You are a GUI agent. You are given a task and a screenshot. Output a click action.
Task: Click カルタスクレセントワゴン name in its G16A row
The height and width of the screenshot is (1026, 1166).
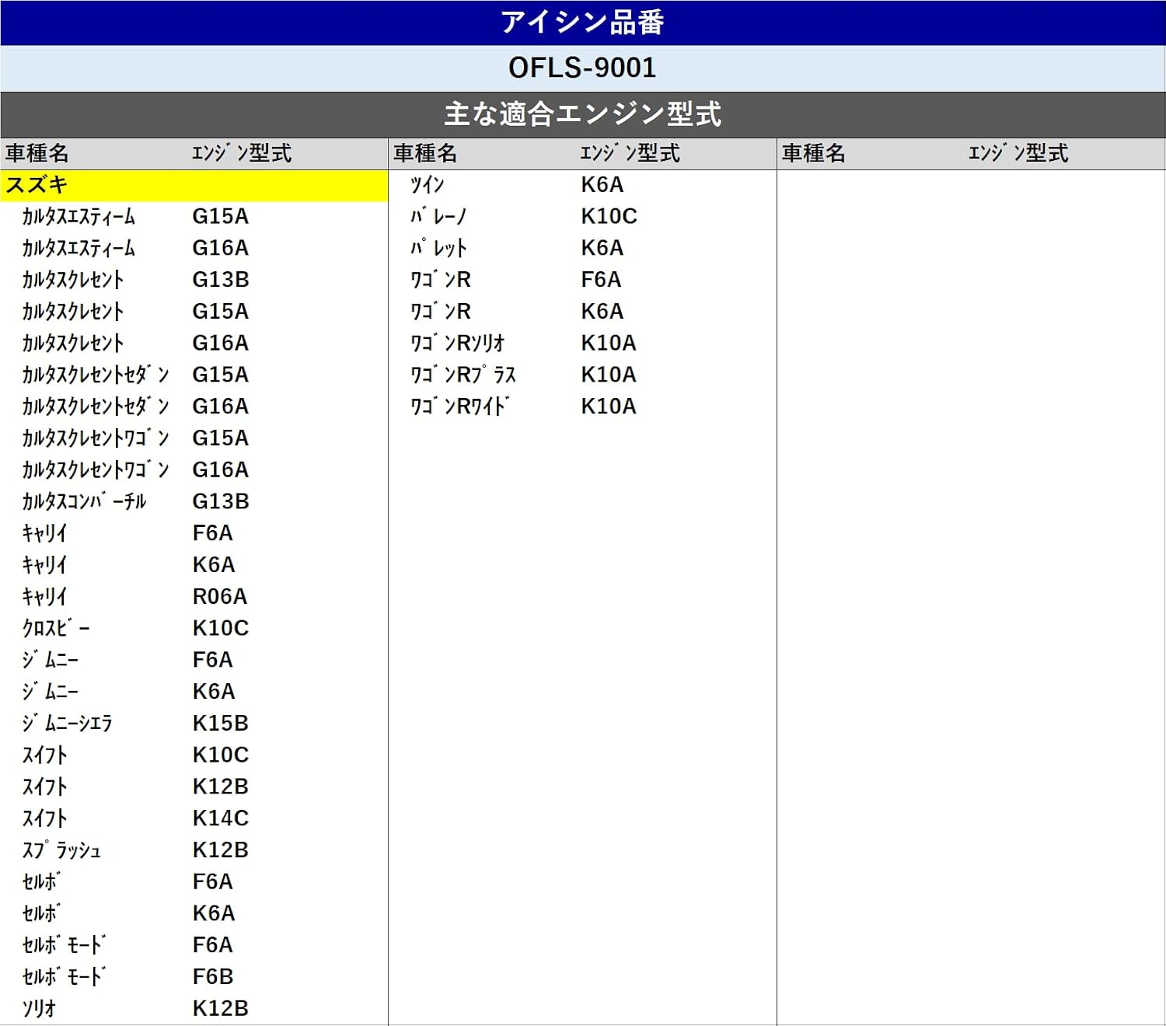[x=95, y=469]
